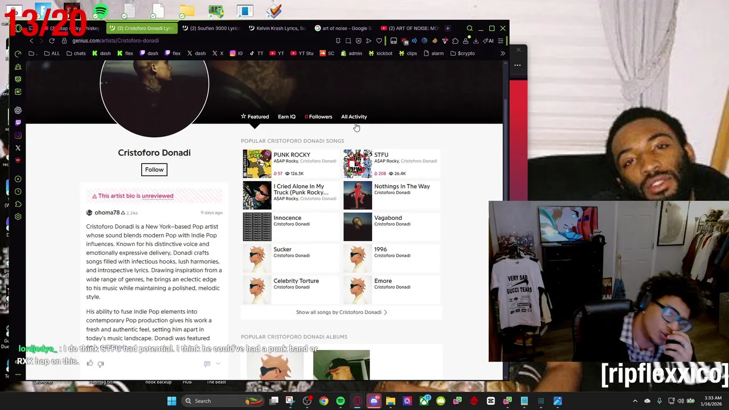The width and height of the screenshot is (729, 410).
Task: Open Spotify desktop shortcut icon
Action: tap(100, 11)
